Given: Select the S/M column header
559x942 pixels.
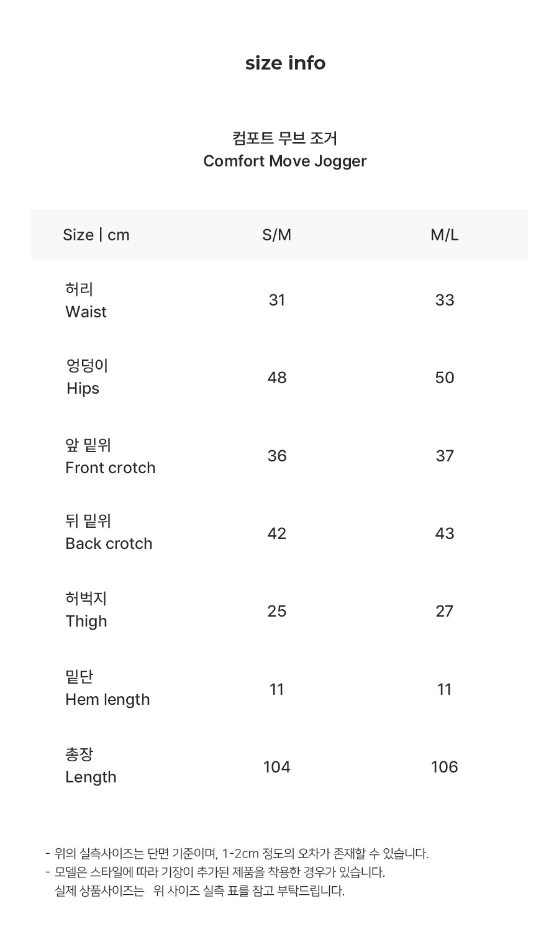Looking at the screenshot, I should tap(276, 235).
